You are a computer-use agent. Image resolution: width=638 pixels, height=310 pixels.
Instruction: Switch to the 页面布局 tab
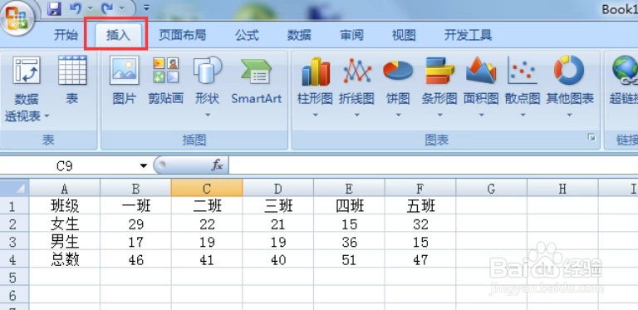point(182,35)
